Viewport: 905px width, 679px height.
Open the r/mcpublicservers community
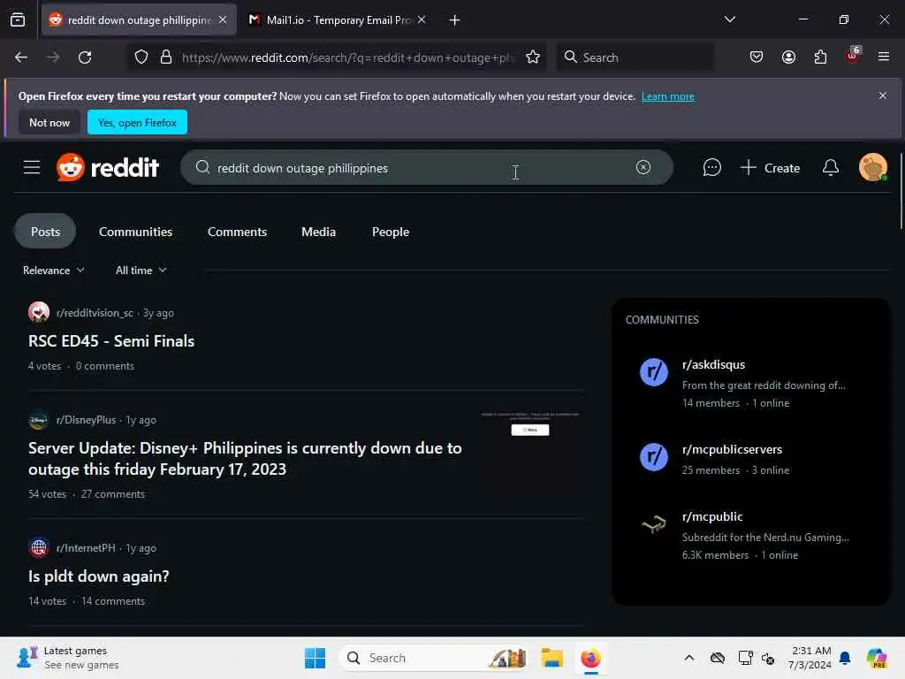pyautogui.click(x=732, y=449)
